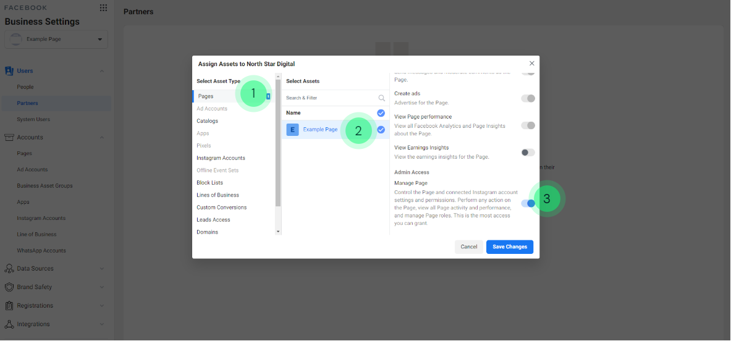This screenshot has height=341, width=731.
Task: Expand the Registrations chevron
Action: point(102,306)
